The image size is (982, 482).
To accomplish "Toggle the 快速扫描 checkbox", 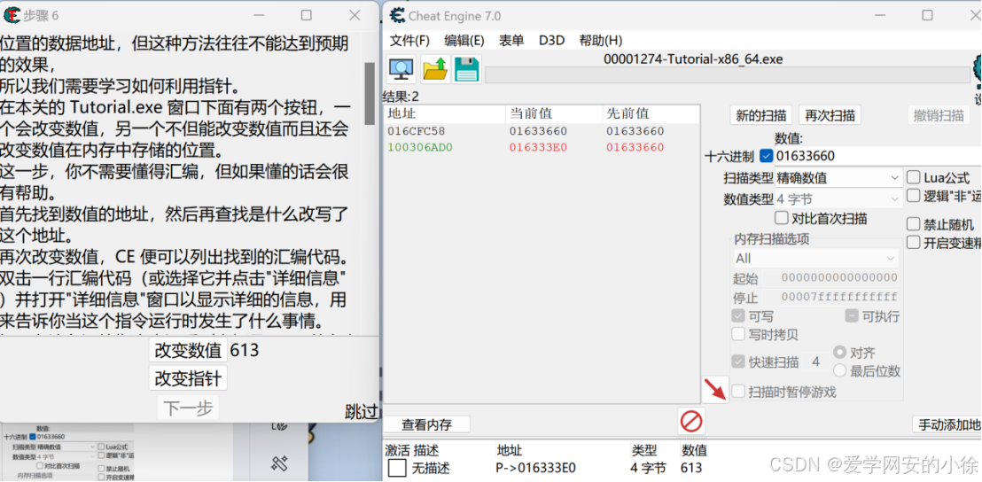I will pyautogui.click(x=739, y=361).
